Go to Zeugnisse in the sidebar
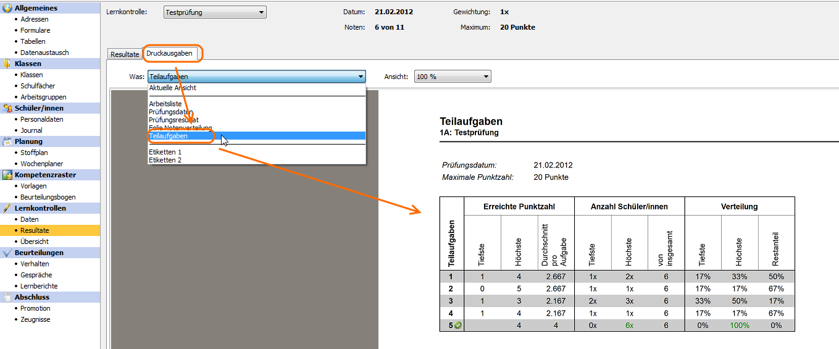 pyautogui.click(x=35, y=319)
